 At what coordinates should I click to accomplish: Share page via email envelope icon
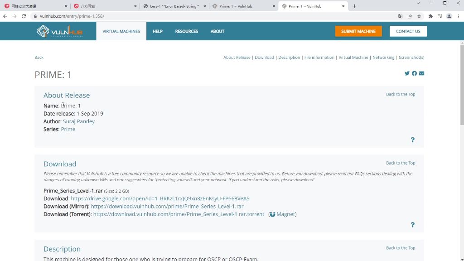pos(422,73)
